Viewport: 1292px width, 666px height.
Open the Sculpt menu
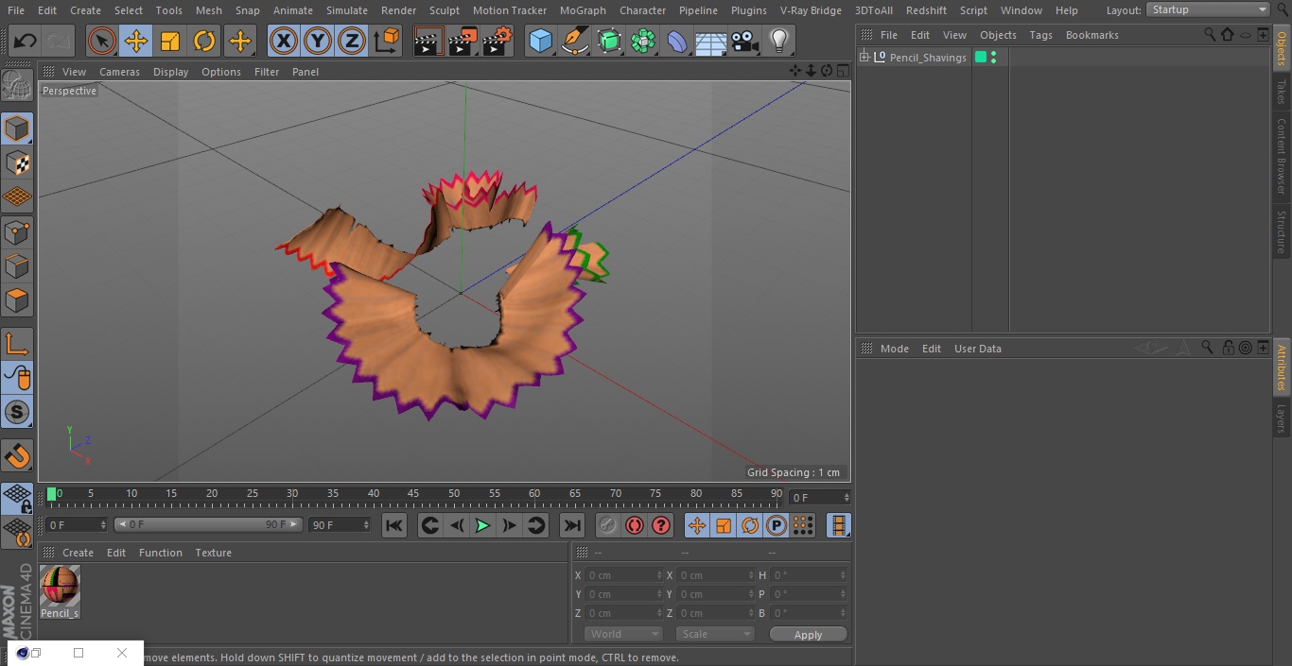[x=444, y=10]
